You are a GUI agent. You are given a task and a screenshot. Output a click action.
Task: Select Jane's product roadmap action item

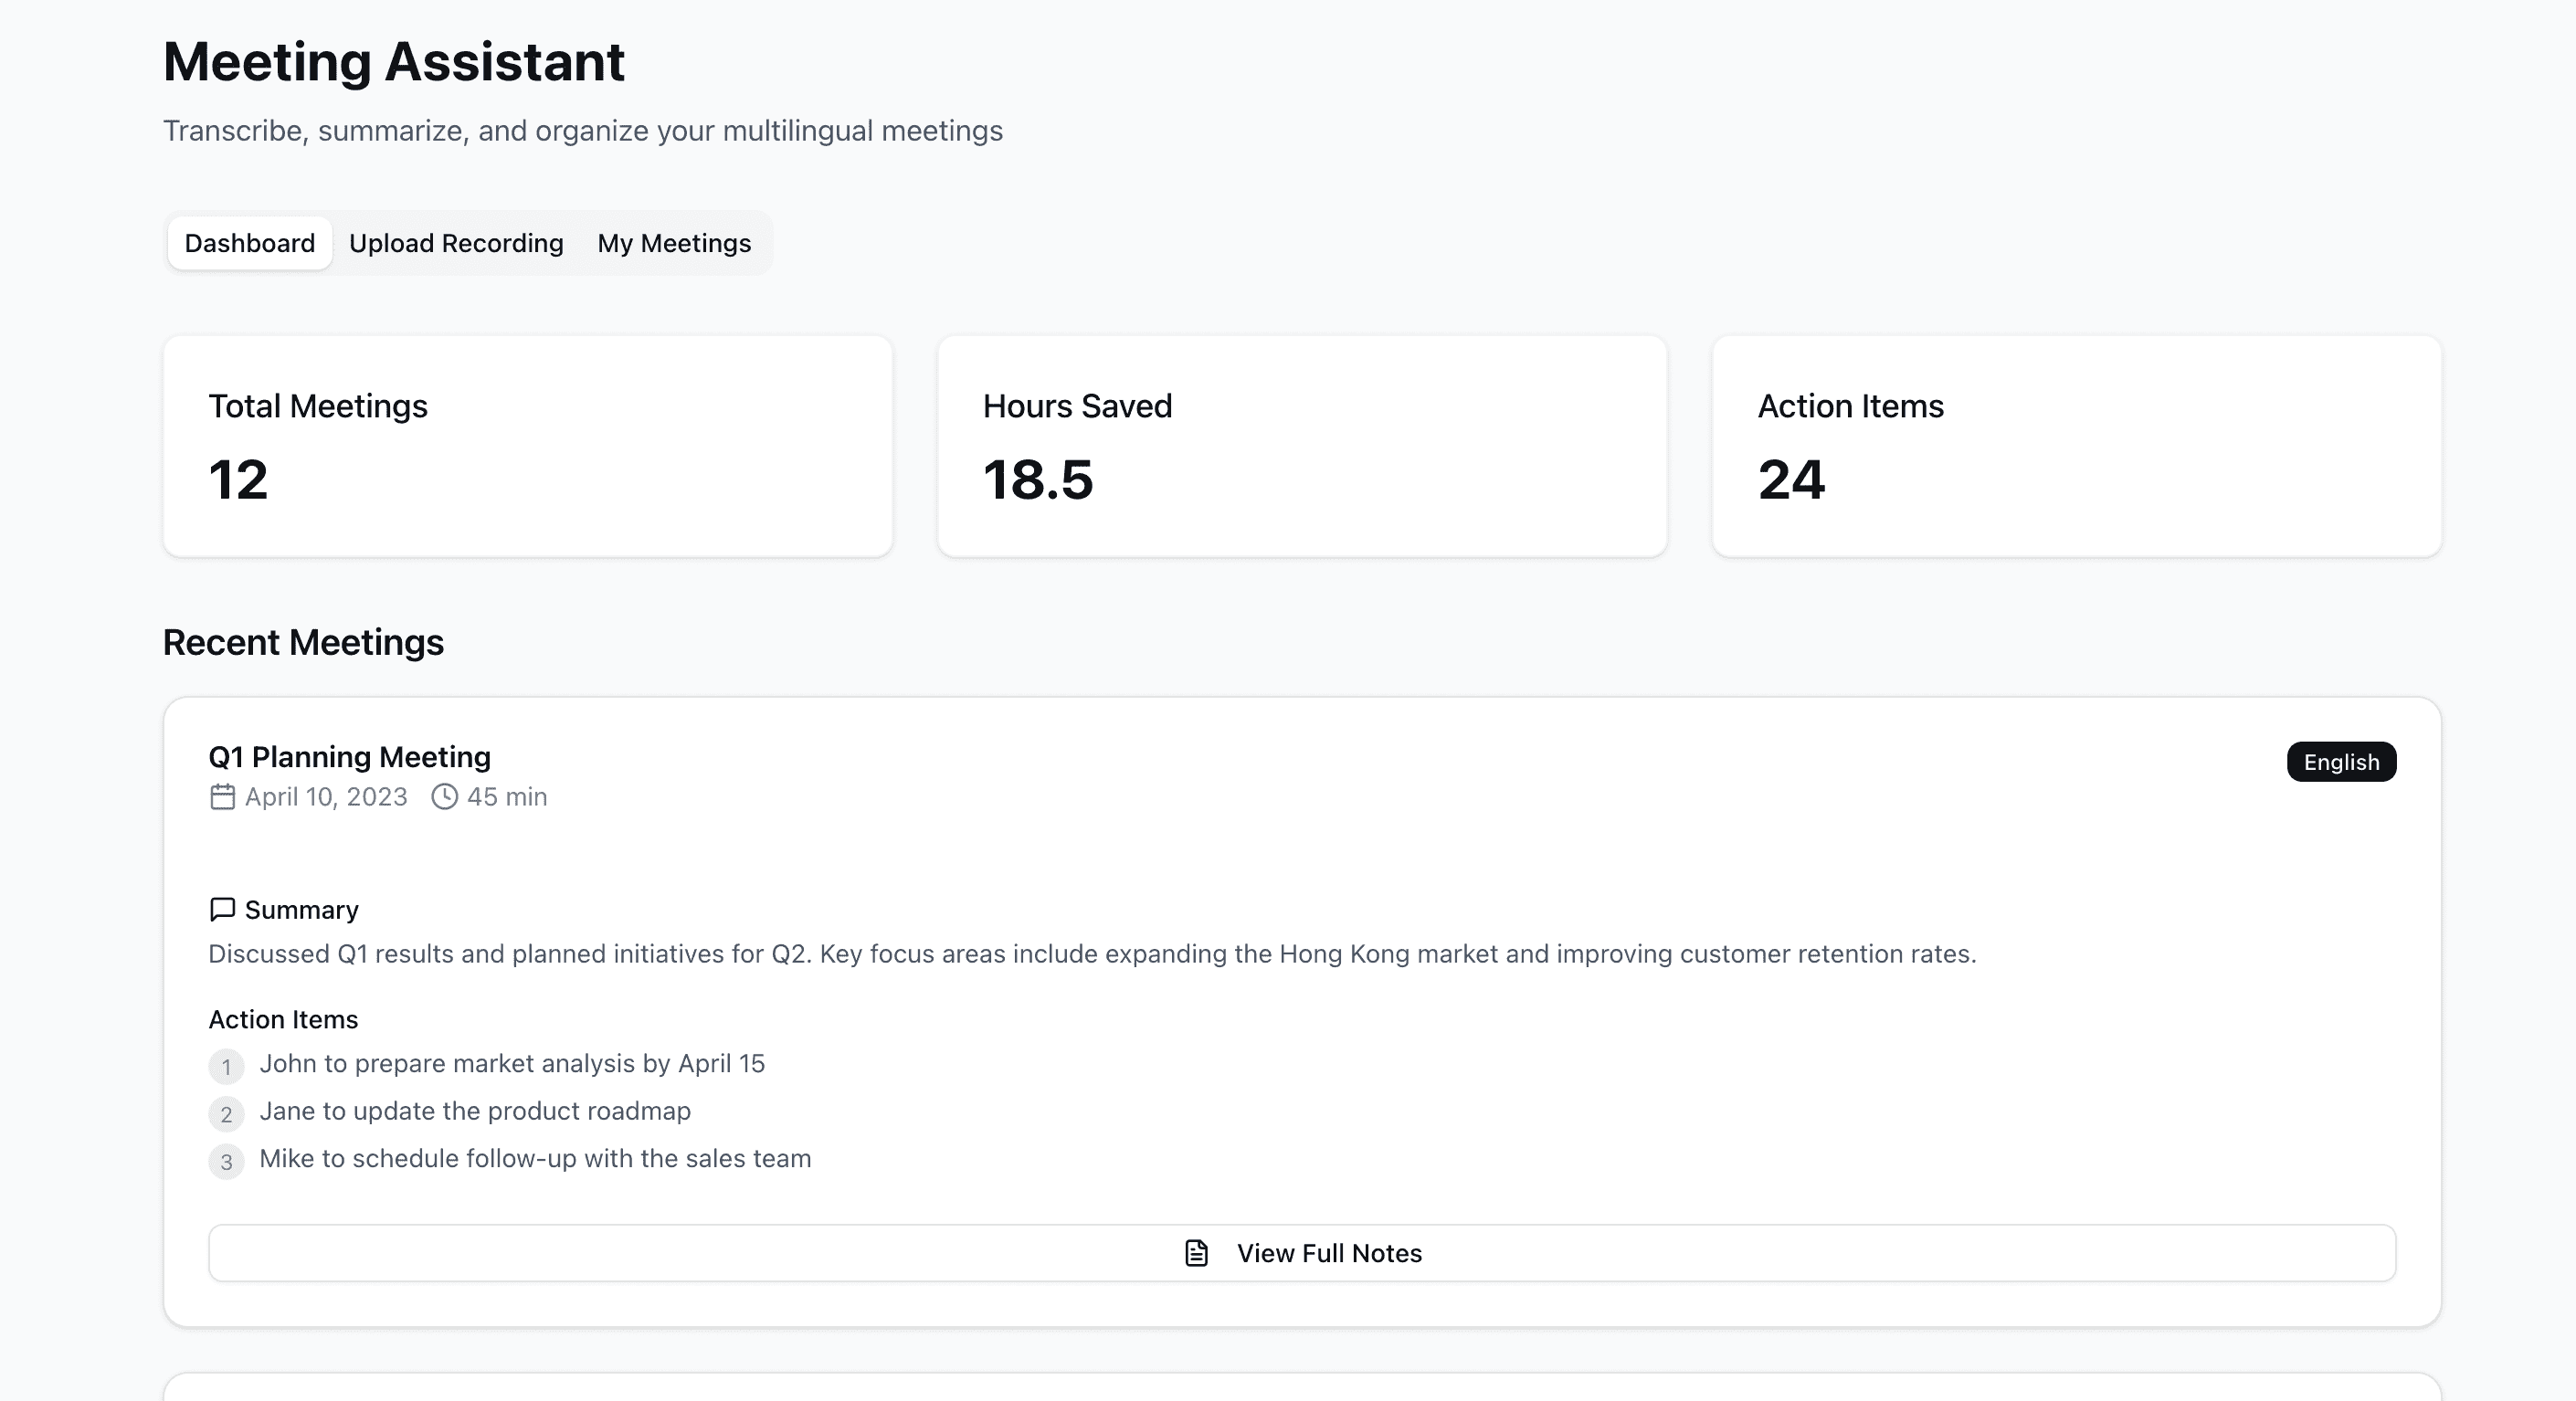pos(475,1111)
